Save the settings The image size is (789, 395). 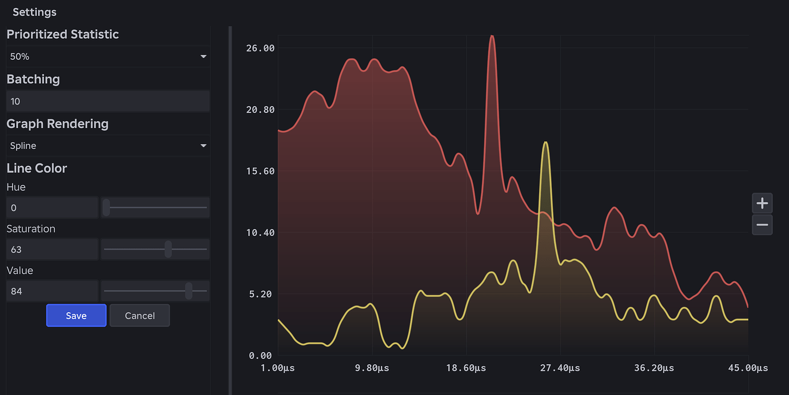76,316
